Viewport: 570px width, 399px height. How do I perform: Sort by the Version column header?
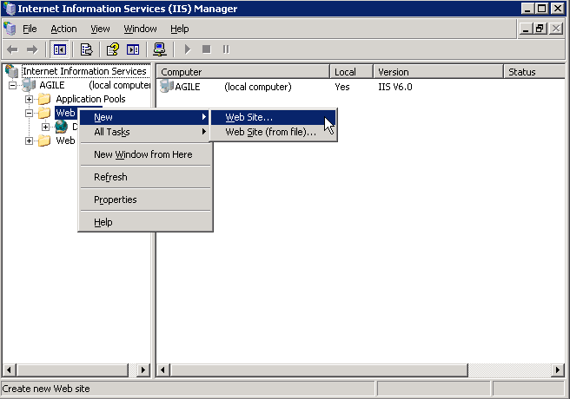coord(439,72)
